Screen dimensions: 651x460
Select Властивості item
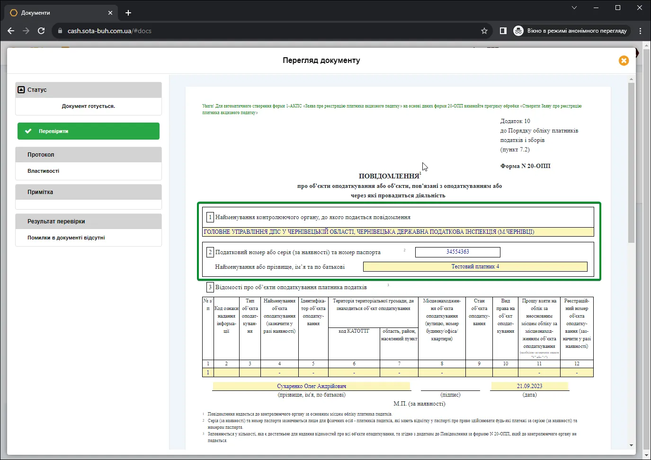click(x=43, y=171)
